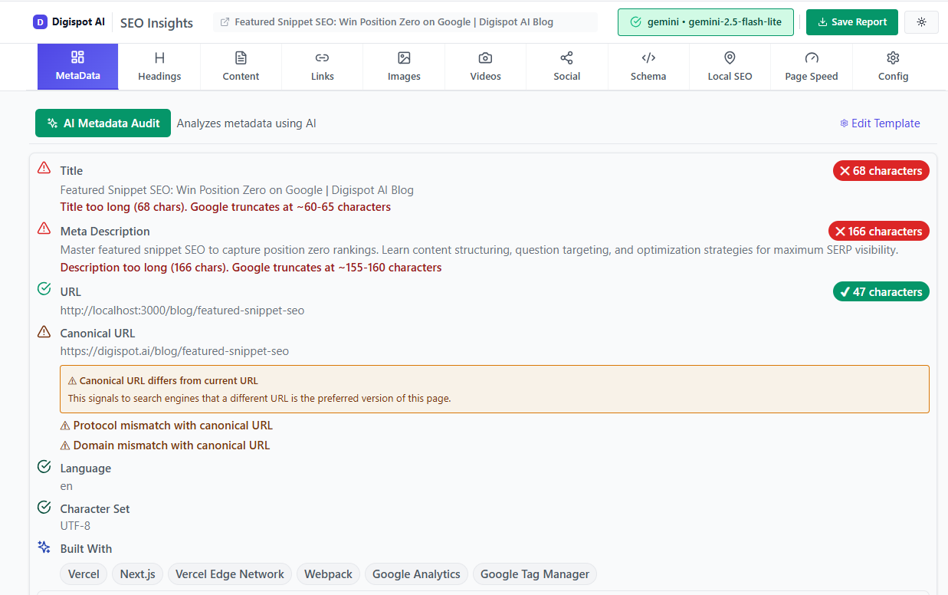Click the external link icon beside page title
Viewport: 948px width, 595px height.
225,22
